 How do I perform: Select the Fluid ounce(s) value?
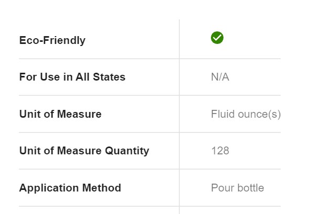coord(246,114)
